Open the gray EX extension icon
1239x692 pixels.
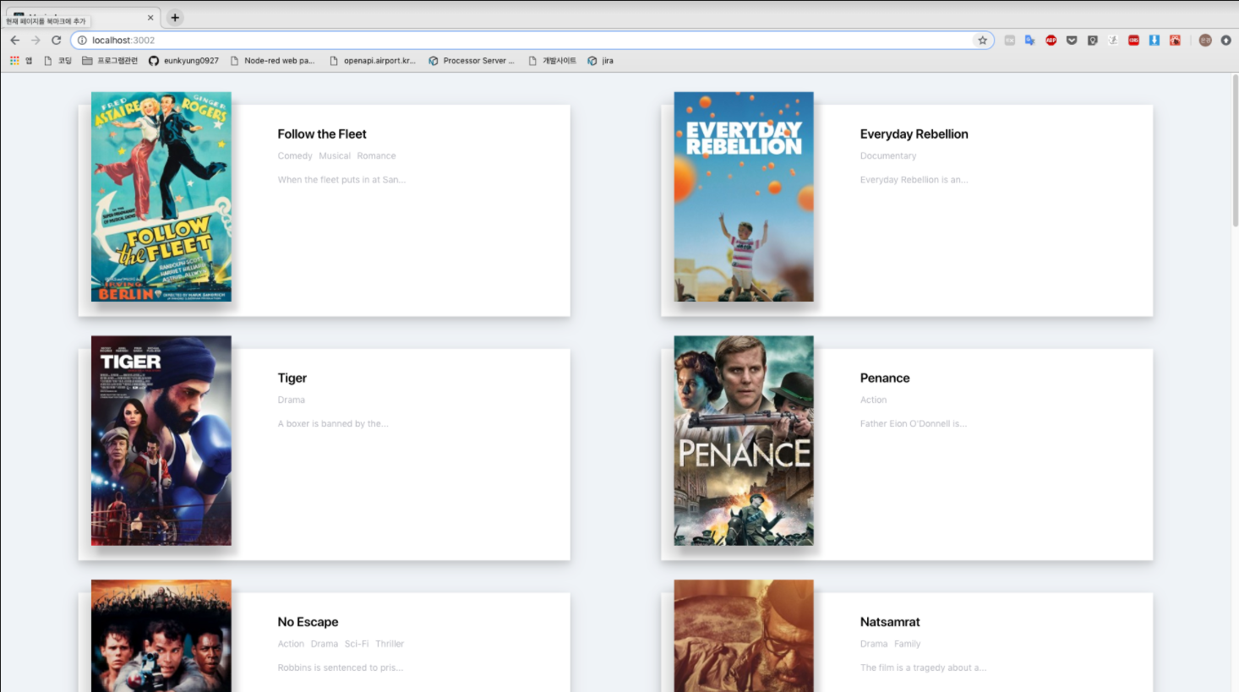click(1009, 40)
